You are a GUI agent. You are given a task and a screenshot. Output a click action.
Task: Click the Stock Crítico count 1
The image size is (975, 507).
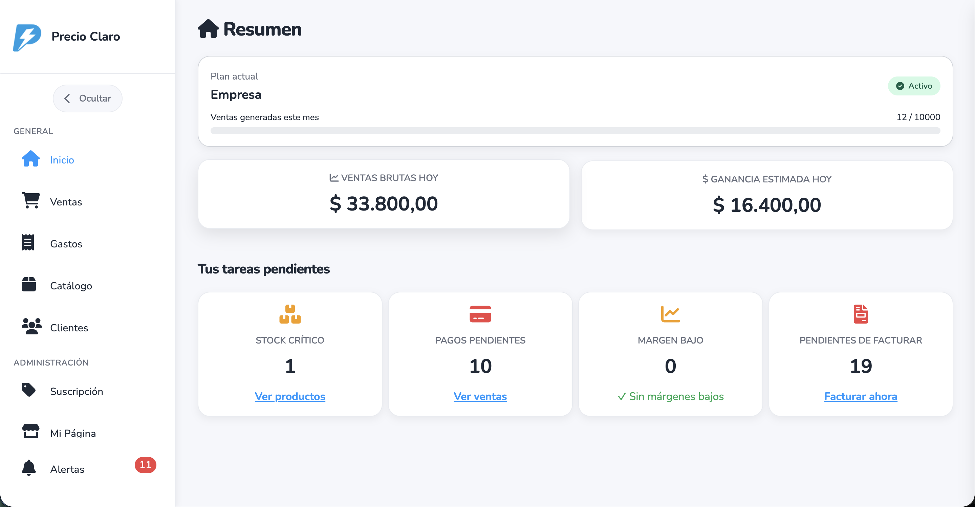click(290, 366)
